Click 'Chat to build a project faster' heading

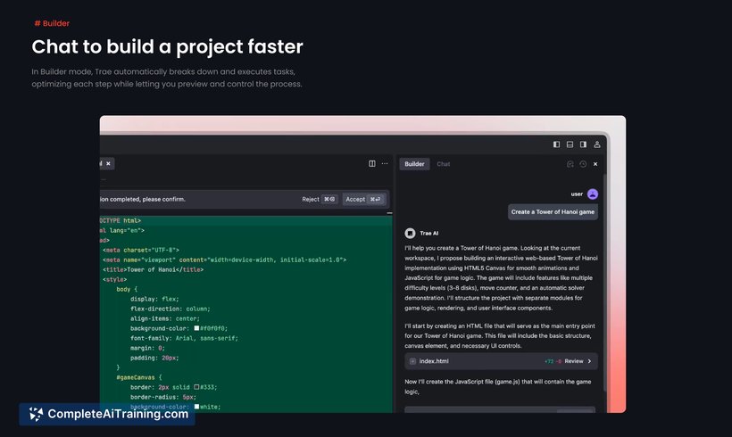(168, 47)
